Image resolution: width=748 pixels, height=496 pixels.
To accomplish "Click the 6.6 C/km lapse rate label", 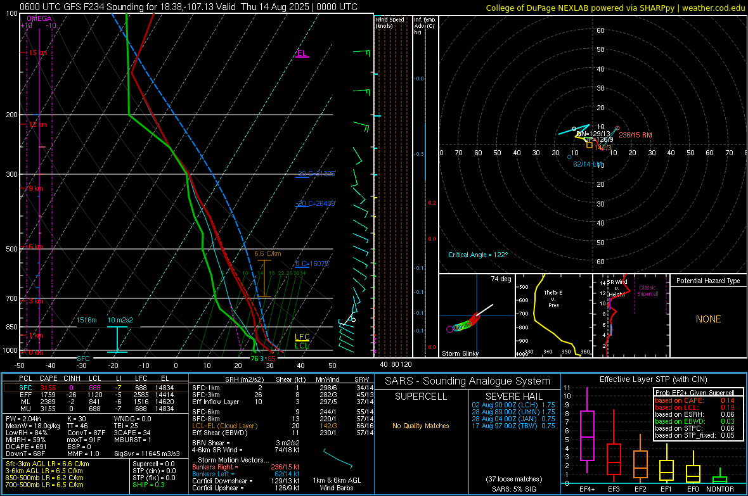I will [x=268, y=254].
